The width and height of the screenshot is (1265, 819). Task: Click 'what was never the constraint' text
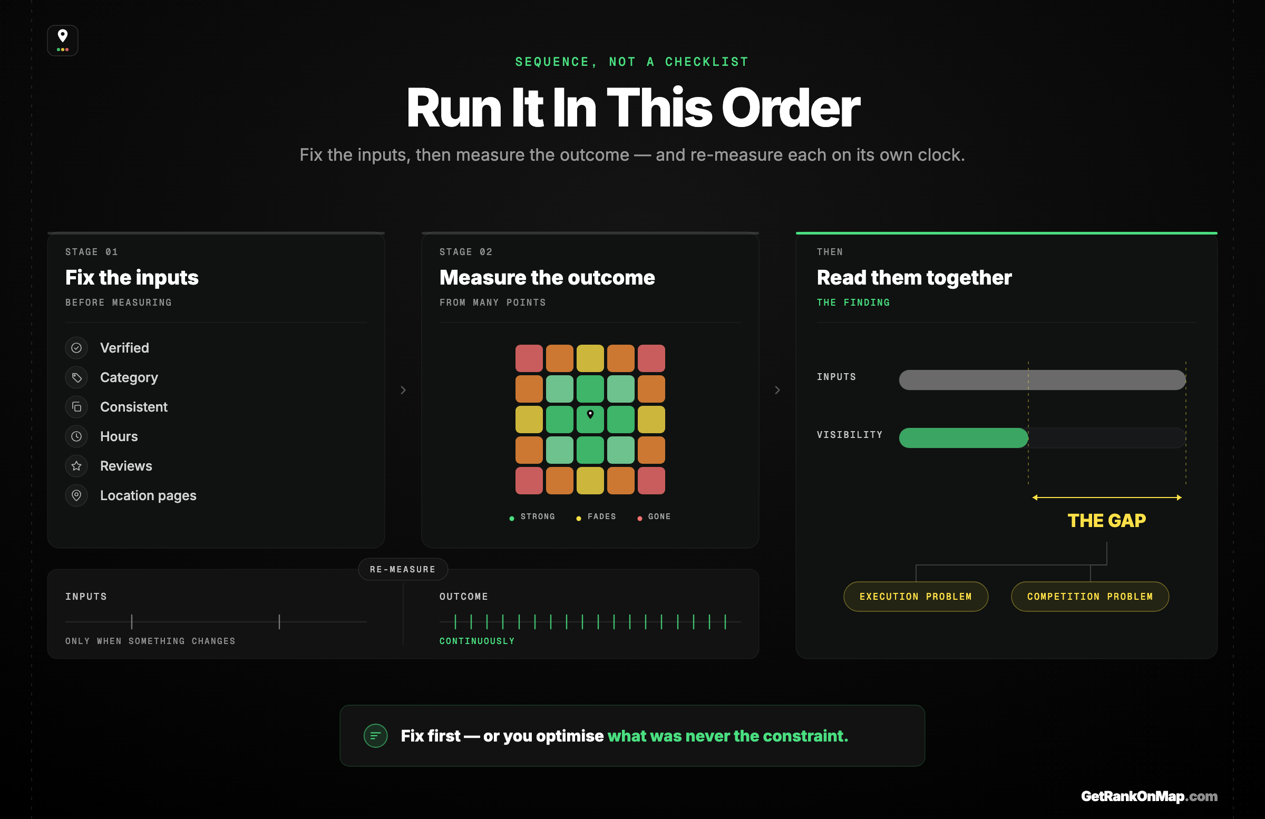727,736
